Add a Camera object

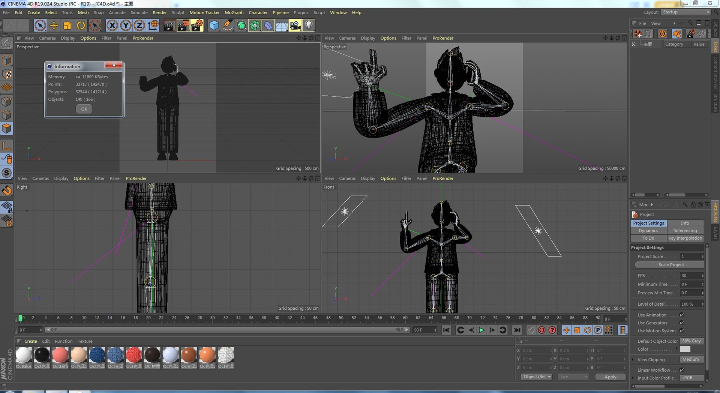(295, 25)
